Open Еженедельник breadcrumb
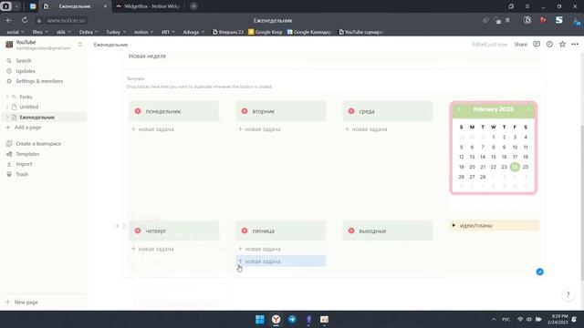The height and width of the screenshot is (328, 584). (x=110, y=45)
